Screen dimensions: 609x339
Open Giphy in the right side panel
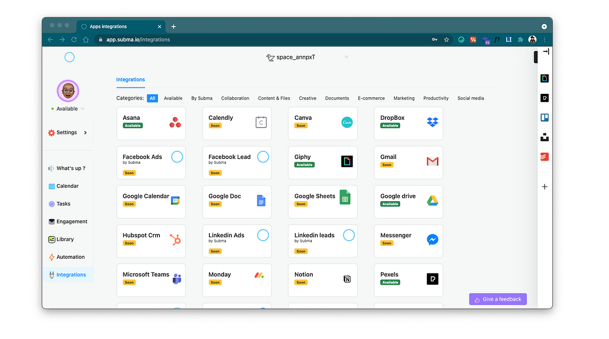(x=544, y=79)
